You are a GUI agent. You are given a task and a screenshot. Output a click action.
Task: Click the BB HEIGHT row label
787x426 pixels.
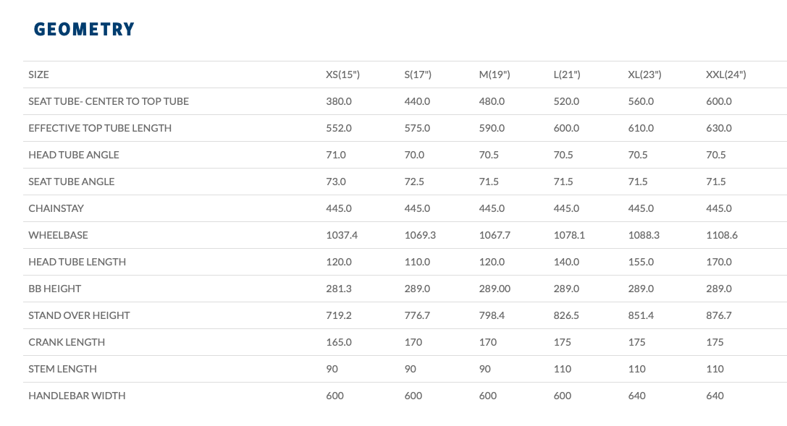tap(55, 289)
